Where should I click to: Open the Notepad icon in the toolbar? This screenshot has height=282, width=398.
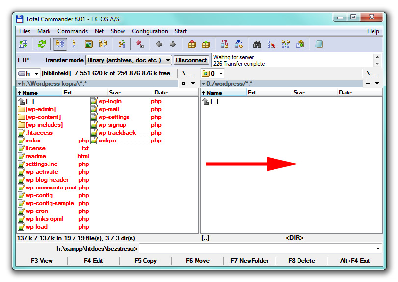click(319, 45)
